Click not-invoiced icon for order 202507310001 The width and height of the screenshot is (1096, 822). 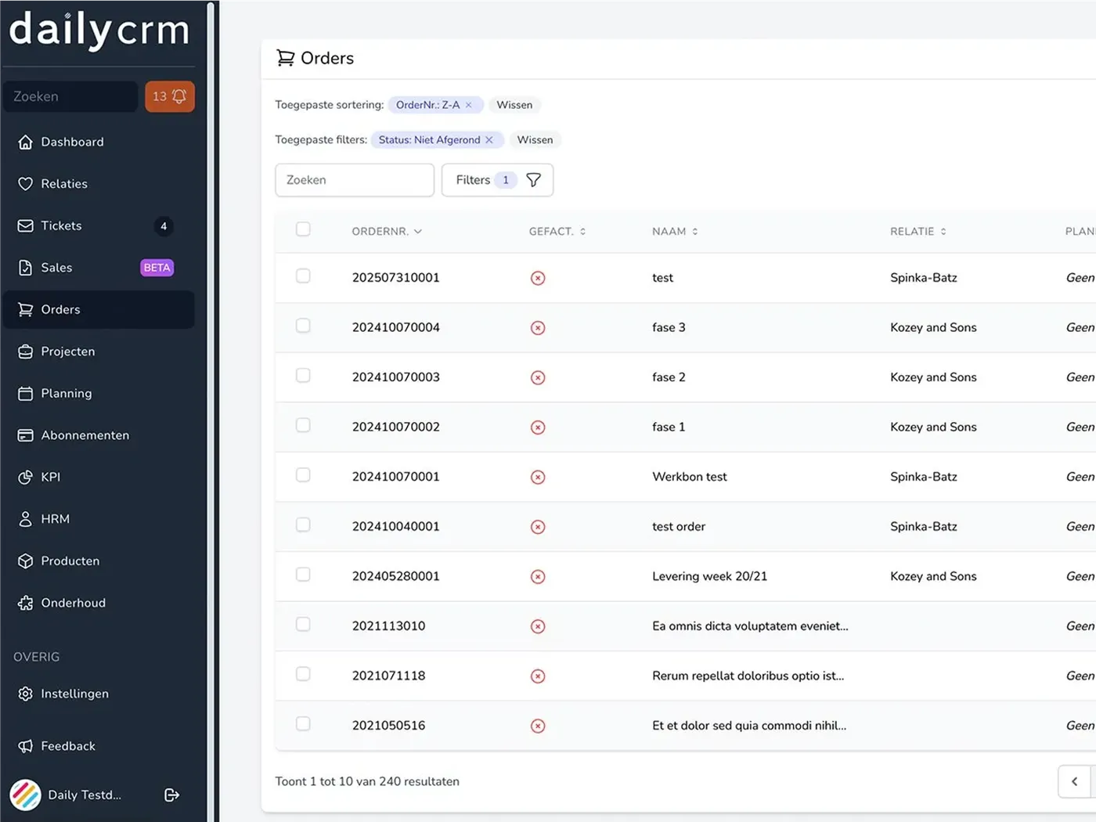tap(538, 278)
